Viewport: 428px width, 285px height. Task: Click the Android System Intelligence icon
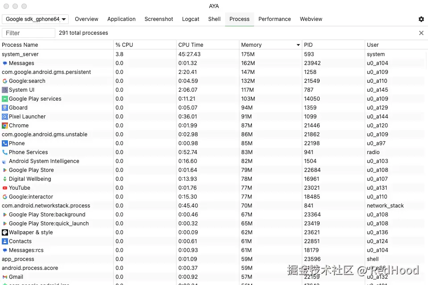[x=4, y=162]
